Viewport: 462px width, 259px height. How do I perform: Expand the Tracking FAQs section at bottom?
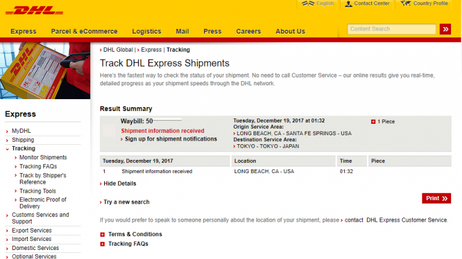(x=103, y=244)
